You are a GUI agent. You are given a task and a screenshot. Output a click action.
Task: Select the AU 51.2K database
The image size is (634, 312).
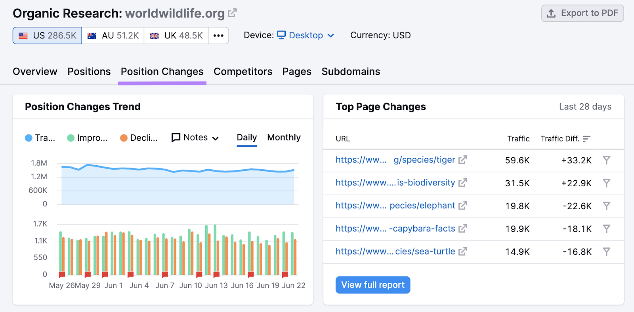(113, 36)
